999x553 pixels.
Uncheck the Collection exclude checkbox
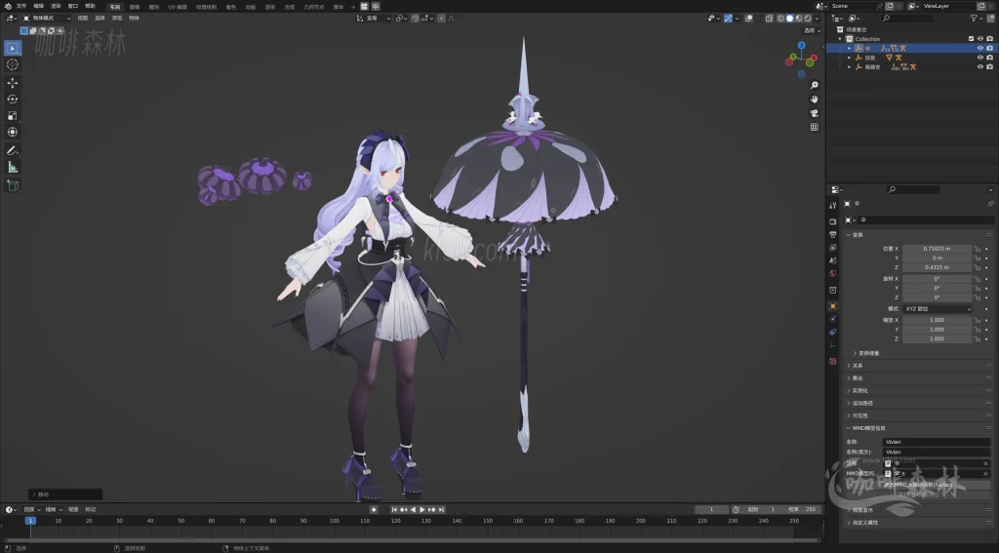point(971,39)
